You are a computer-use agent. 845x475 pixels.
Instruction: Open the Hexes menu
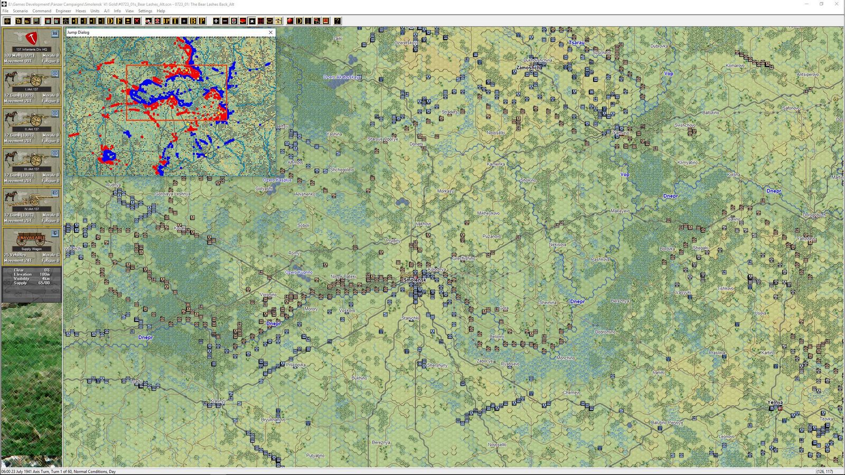coord(81,11)
